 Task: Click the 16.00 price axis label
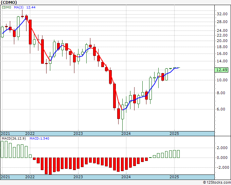(x=222, y=54)
